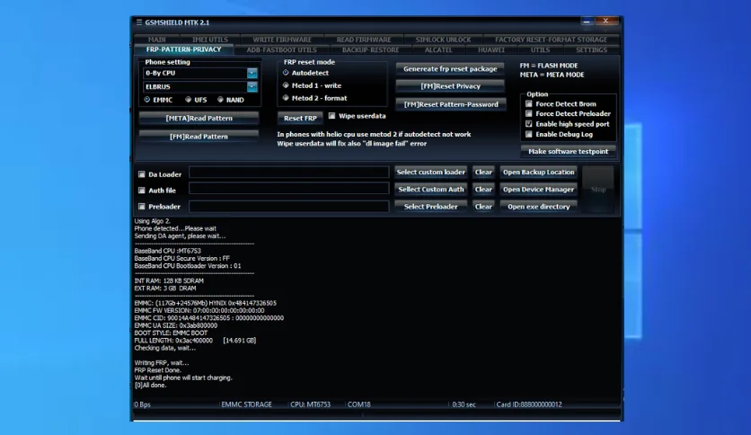This screenshot has width=751, height=435.
Task: Click 'COM18' in status bar
Action: [x=358, y=404]
